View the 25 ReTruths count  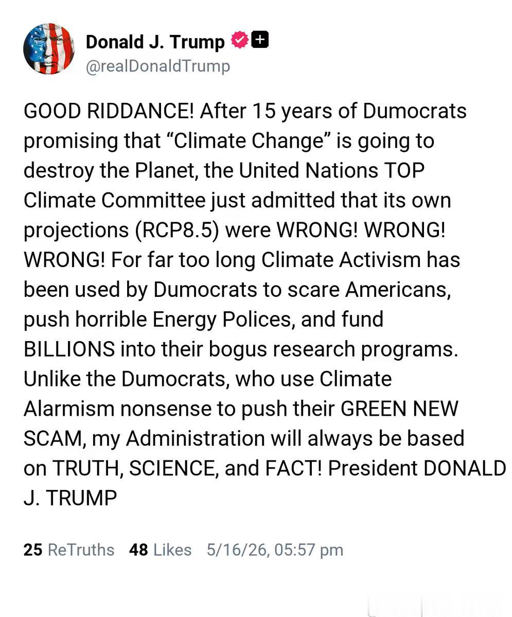[32, 550]
